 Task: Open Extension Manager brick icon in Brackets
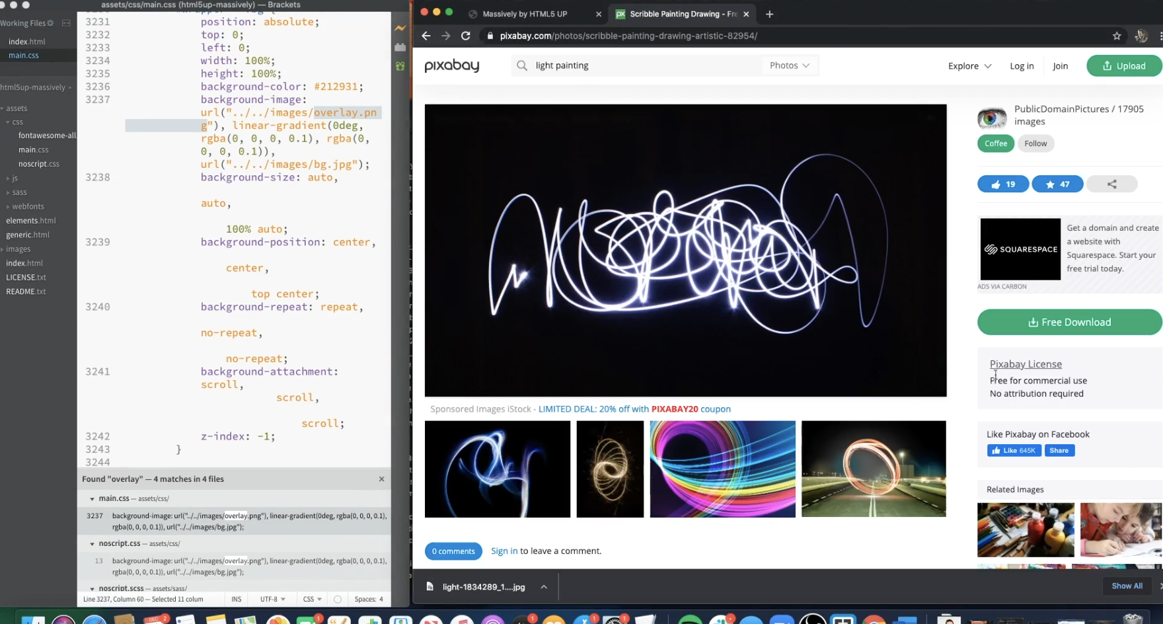point(400,47)
